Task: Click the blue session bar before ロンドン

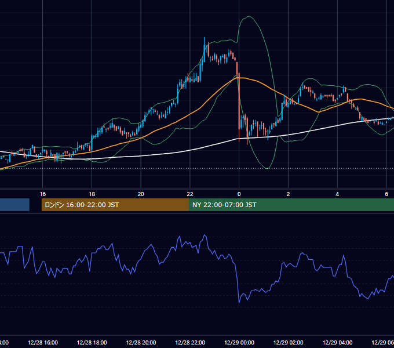Action: (14, 205)
